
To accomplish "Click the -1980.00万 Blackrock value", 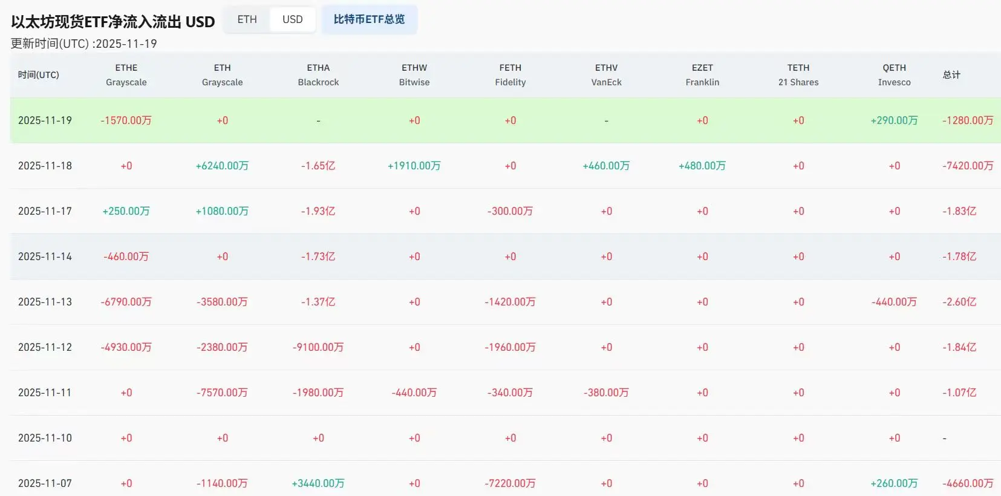I will point(318,393).
